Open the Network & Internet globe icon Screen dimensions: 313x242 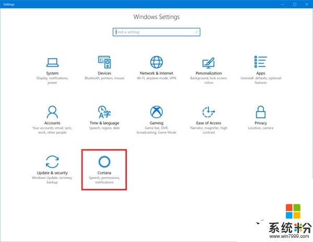coord(156,62)
